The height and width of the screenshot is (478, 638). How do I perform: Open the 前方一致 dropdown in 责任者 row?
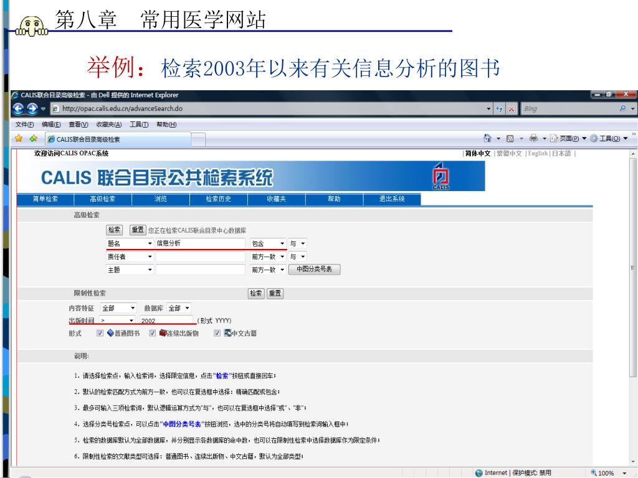click(268, 256)
